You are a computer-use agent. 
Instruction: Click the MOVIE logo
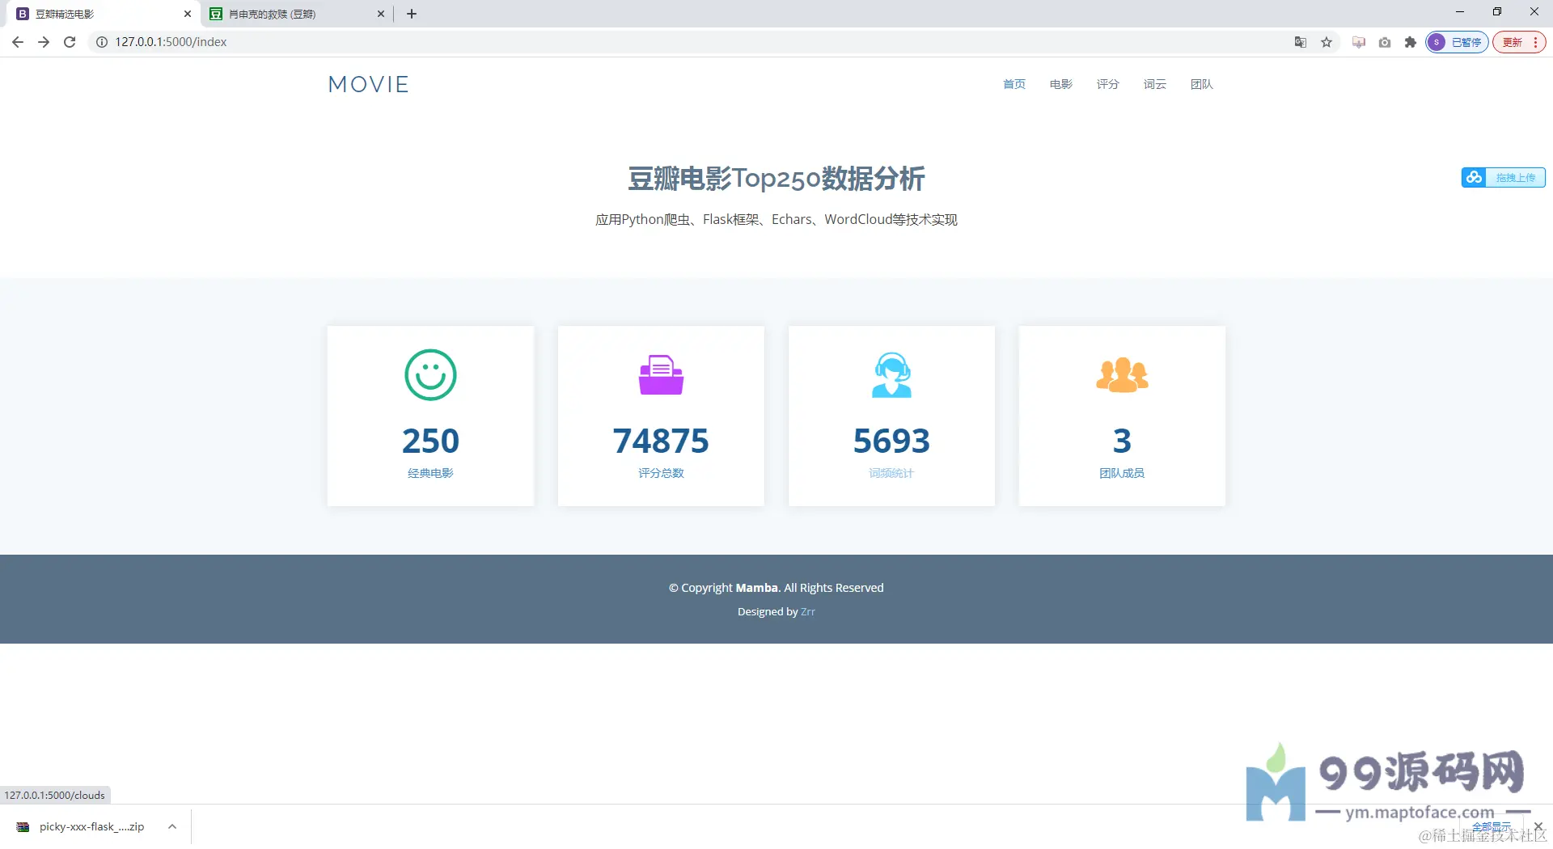(369, 84)
